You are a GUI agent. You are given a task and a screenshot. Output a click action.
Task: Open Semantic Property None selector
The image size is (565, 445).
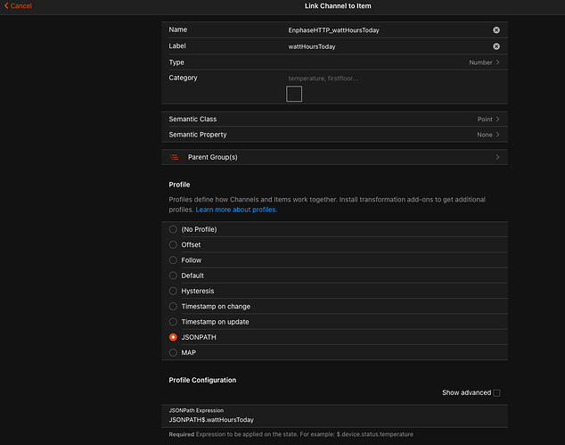pos(334,135)
